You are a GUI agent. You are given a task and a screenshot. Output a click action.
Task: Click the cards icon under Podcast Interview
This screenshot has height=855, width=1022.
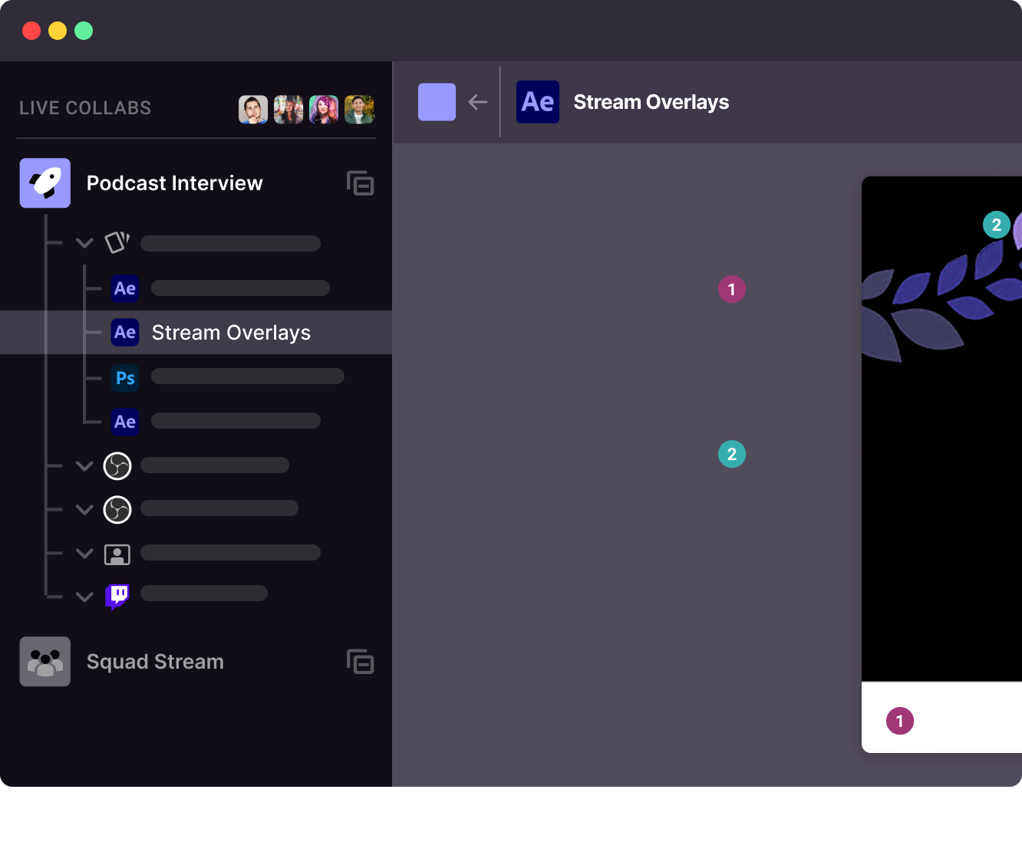click(117, 243)
